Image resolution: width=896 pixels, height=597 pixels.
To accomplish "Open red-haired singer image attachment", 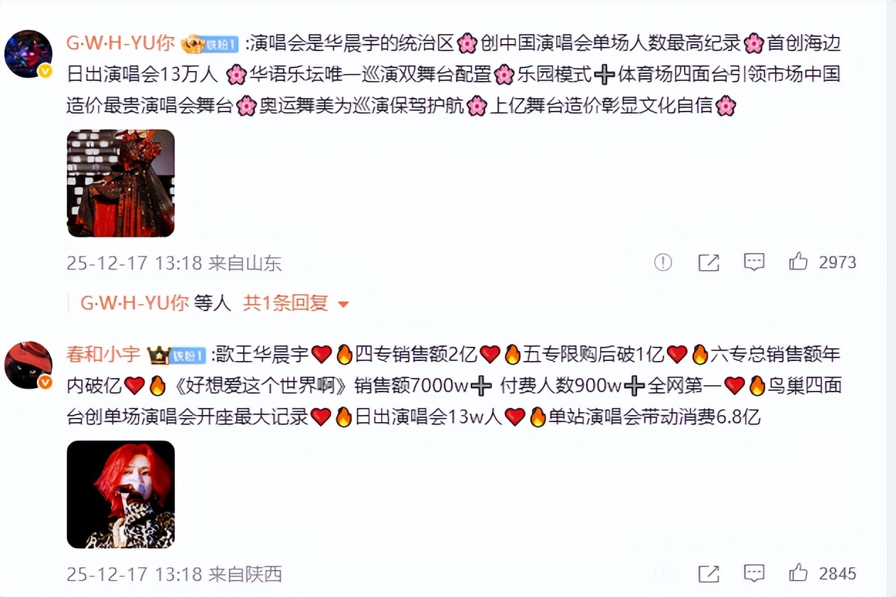I will (x=121, y=495).
